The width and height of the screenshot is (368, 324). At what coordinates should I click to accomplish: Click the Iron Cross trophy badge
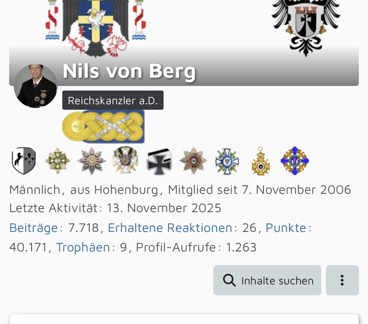[x=159, y=161]
